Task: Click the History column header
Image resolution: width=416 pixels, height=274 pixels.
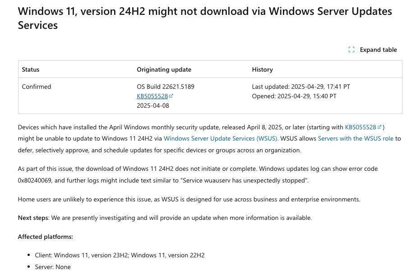Action: click(x=262, y=69)
